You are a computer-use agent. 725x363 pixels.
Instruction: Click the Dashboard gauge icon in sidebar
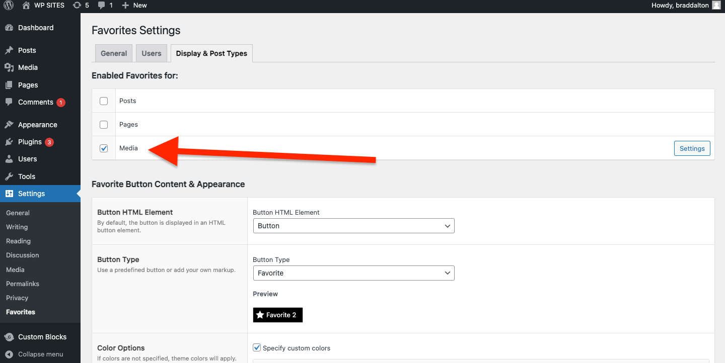[9, 28]
